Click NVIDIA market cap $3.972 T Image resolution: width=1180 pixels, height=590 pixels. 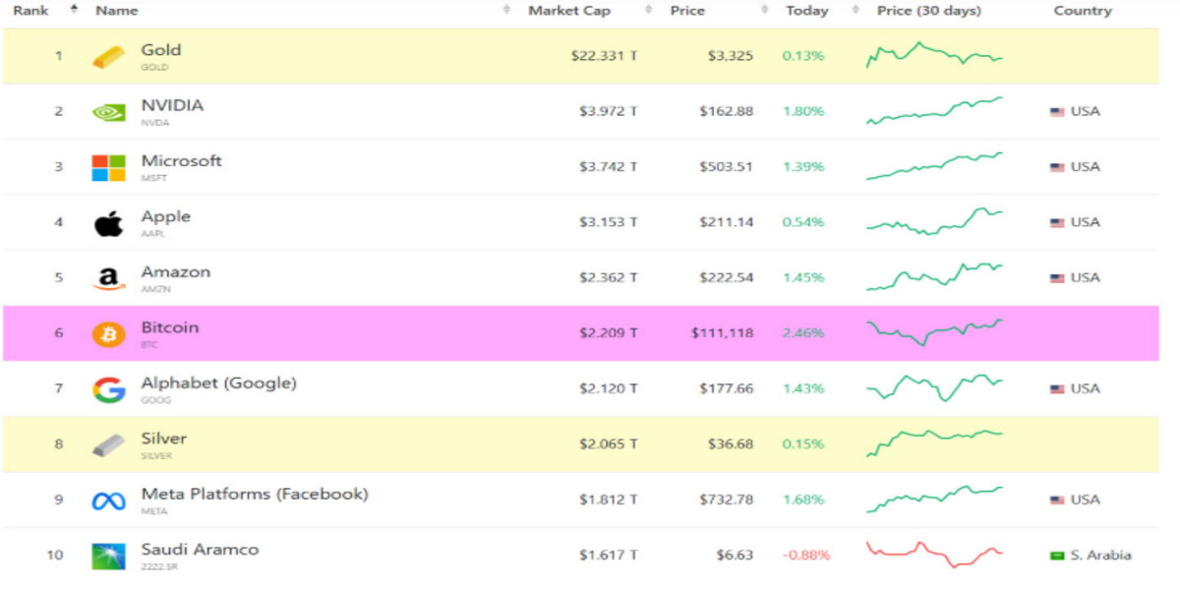click(609, 111)
